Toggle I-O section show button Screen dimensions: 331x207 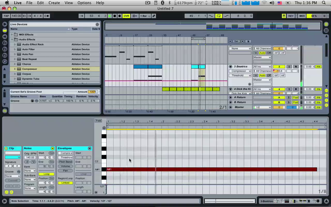pyautogui.click(x=326, y=90)
